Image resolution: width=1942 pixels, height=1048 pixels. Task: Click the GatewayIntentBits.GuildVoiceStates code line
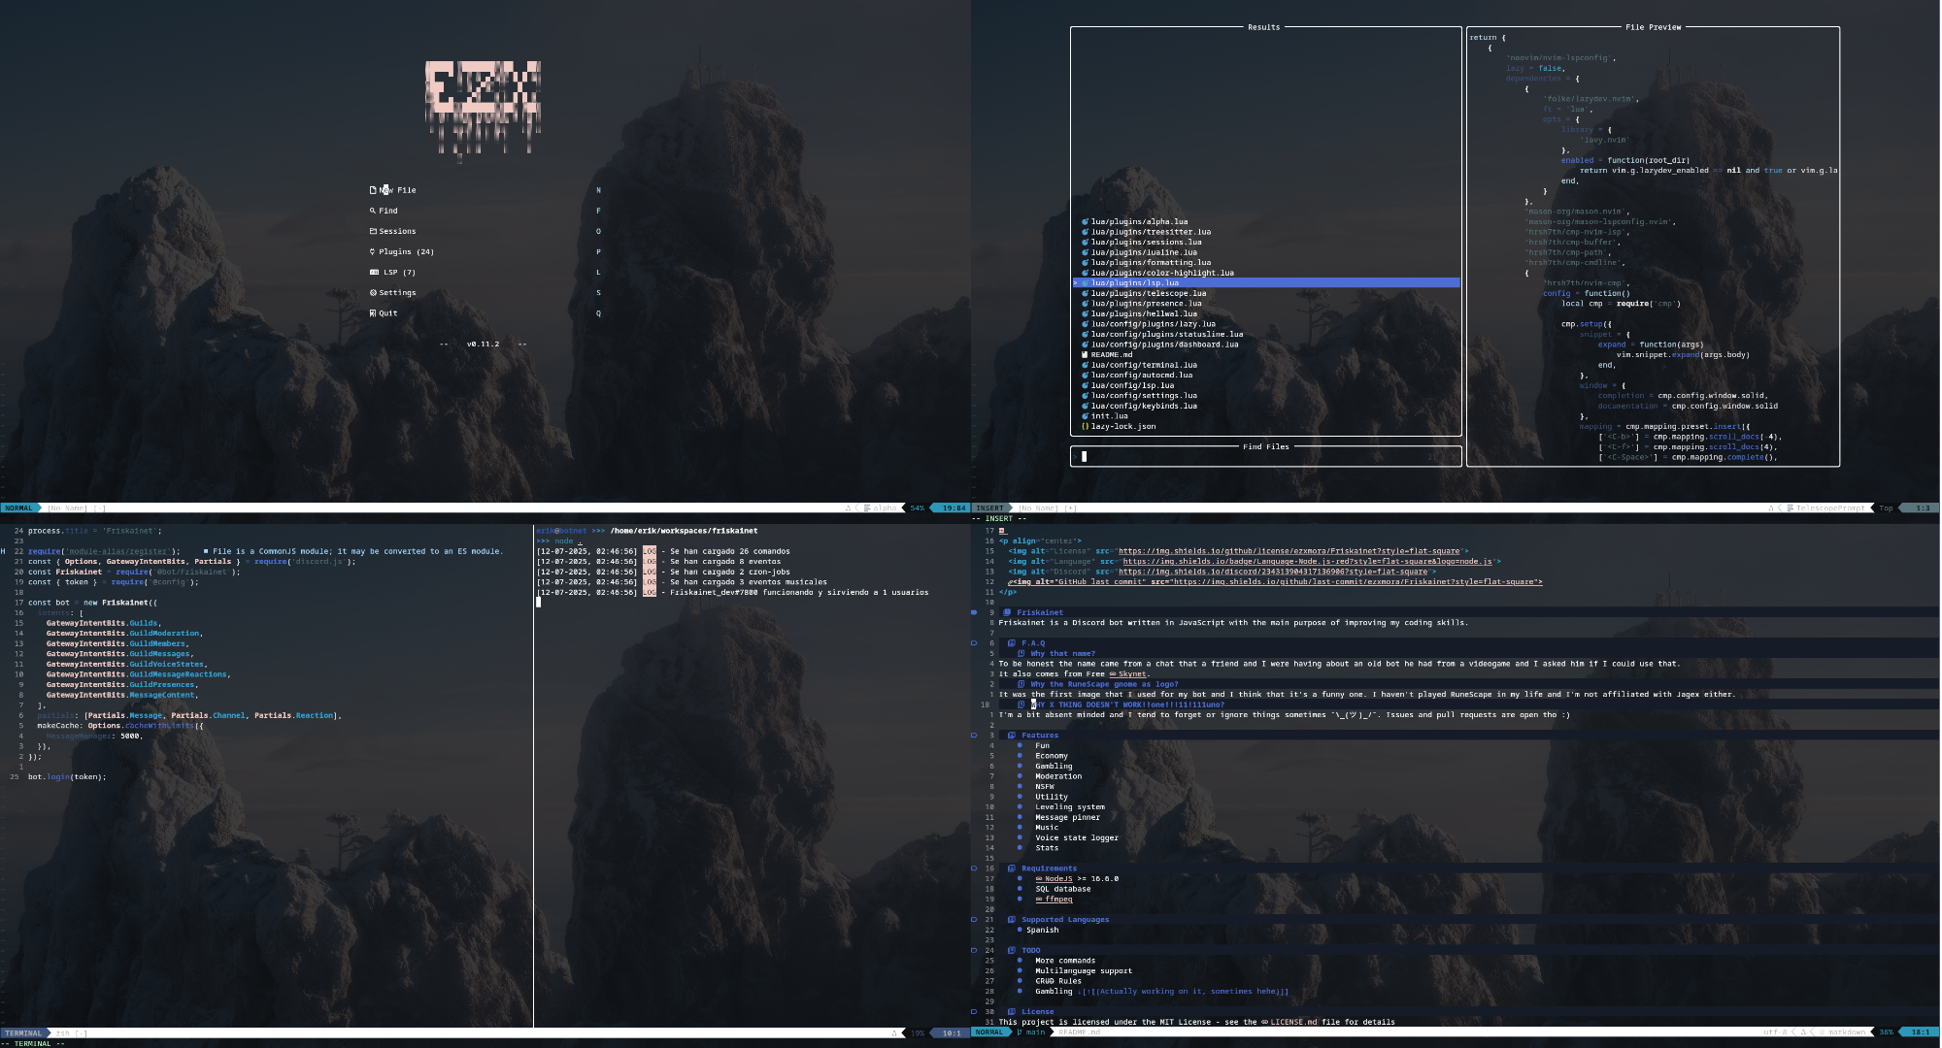[126, 665]
